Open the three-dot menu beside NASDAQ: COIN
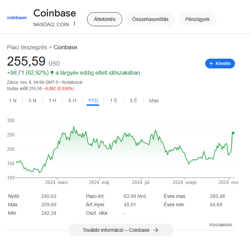The width and height of the screenshot is (250, 244). tap(74, 23)
